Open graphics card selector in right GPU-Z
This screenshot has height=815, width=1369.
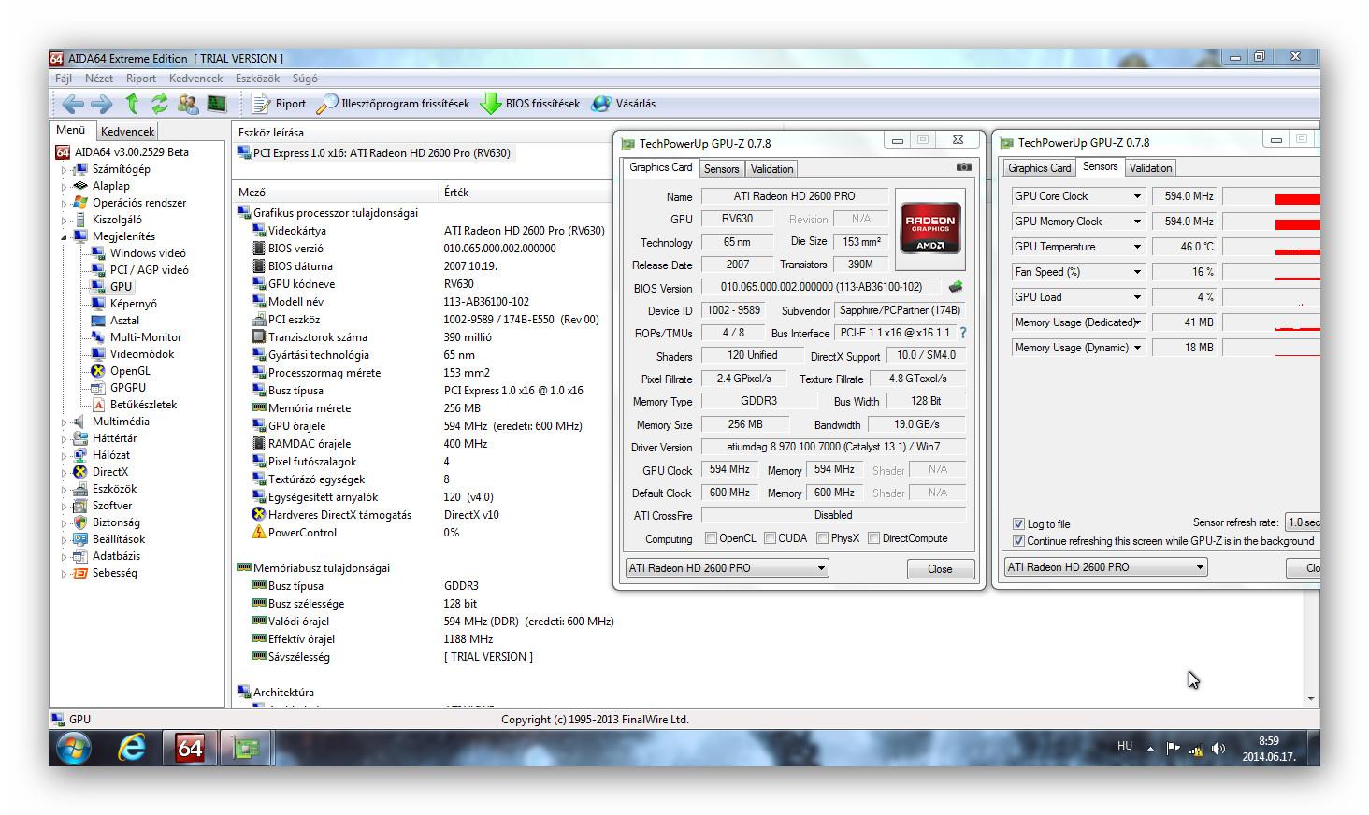pos(1105,567)
